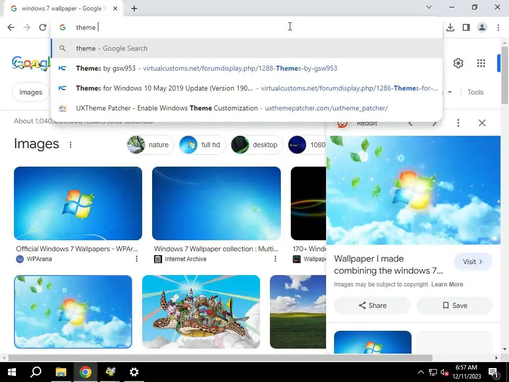
Task: Click the Images filter chip
Action: (30, 92)
